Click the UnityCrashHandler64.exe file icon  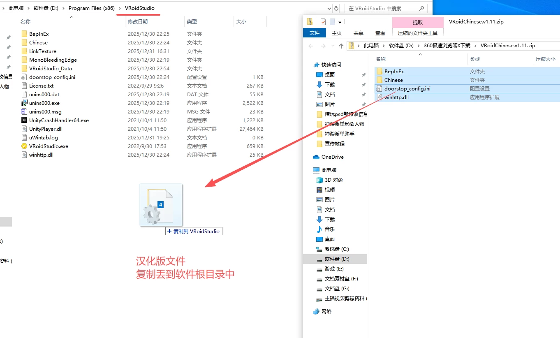pyautogui.click(x=24, y=120)
